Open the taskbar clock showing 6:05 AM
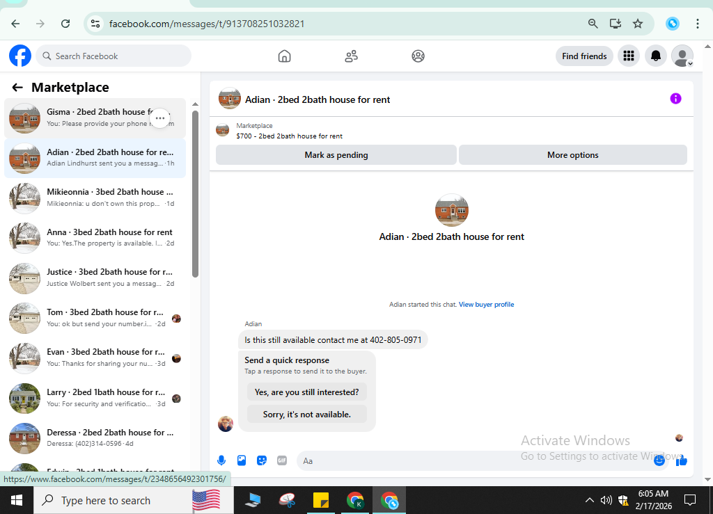The width and height of the screenshot is (713, 514). 653,500
